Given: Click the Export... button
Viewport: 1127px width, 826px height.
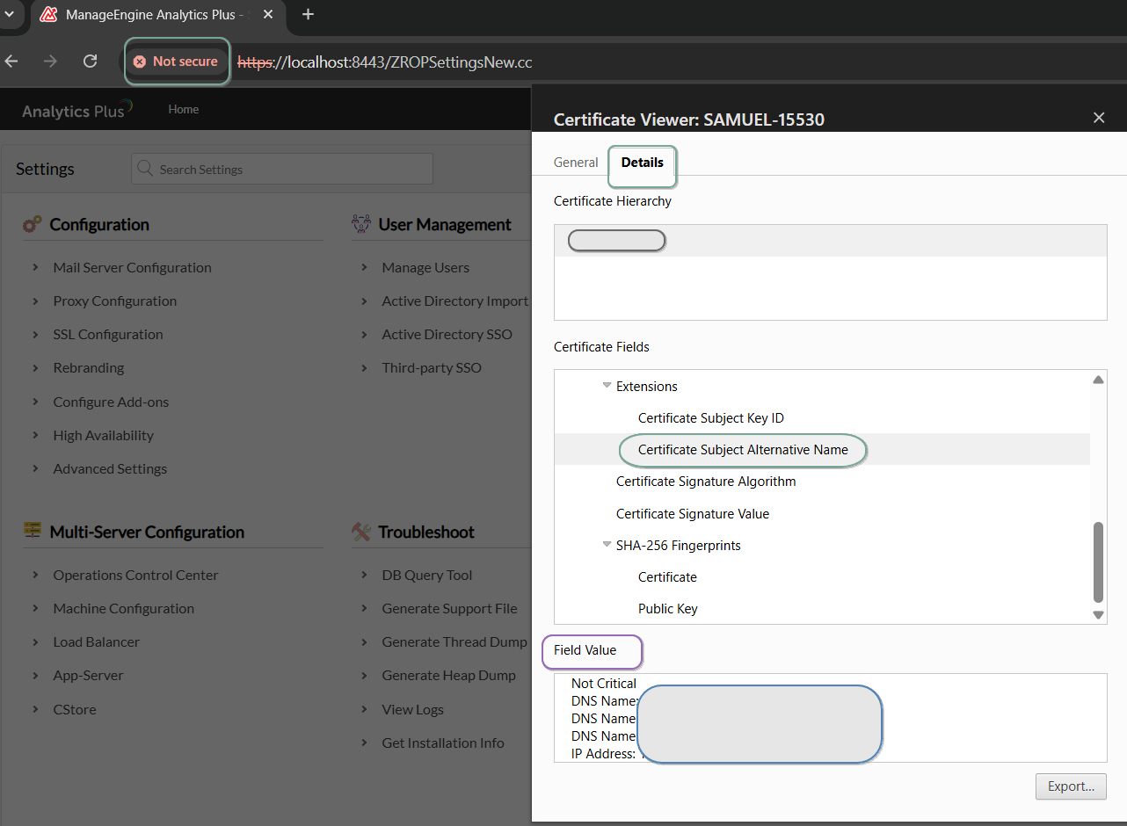Looking at the screenshot, I should (x=1071, y=786).
